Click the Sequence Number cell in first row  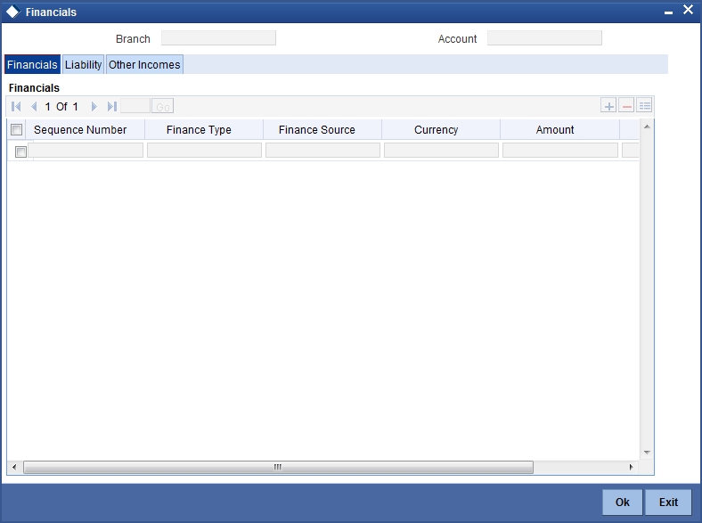[86, 150]
